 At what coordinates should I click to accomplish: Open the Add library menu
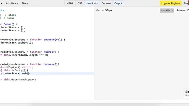(12, 3)
